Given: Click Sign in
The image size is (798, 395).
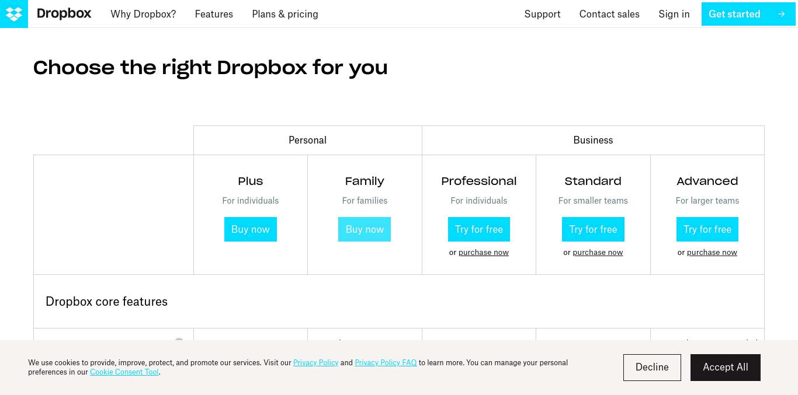Looking at the screenshot, I should point(674,14).
